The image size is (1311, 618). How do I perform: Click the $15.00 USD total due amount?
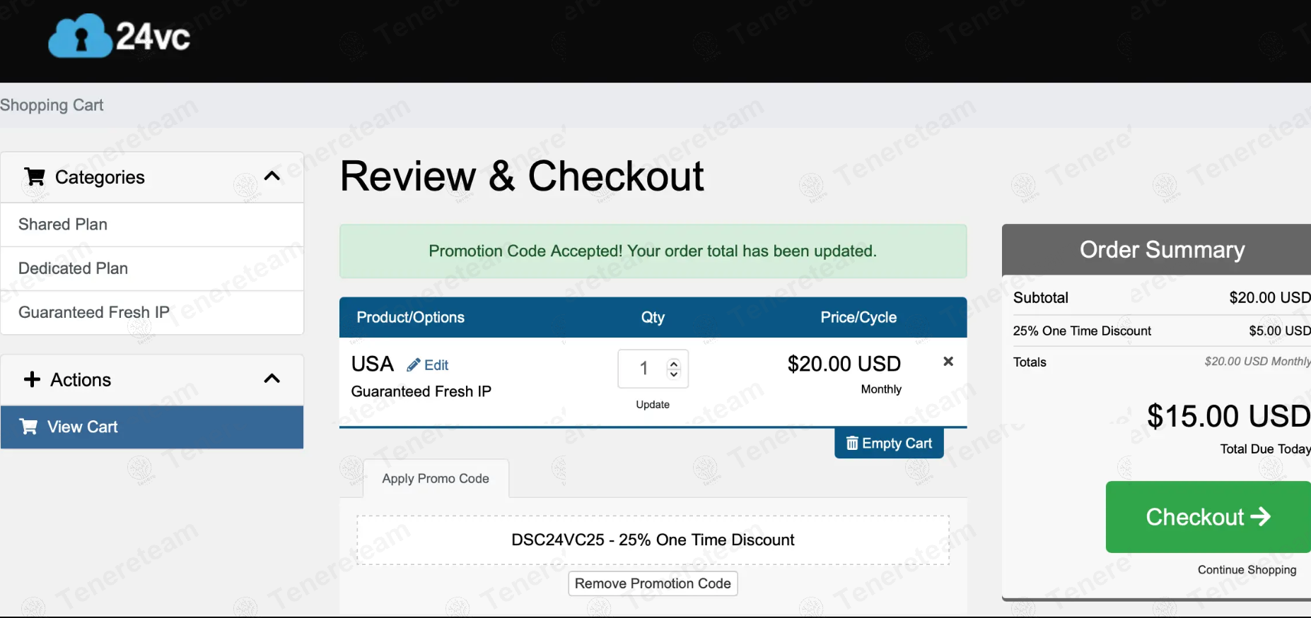(x=1228, y=416)
